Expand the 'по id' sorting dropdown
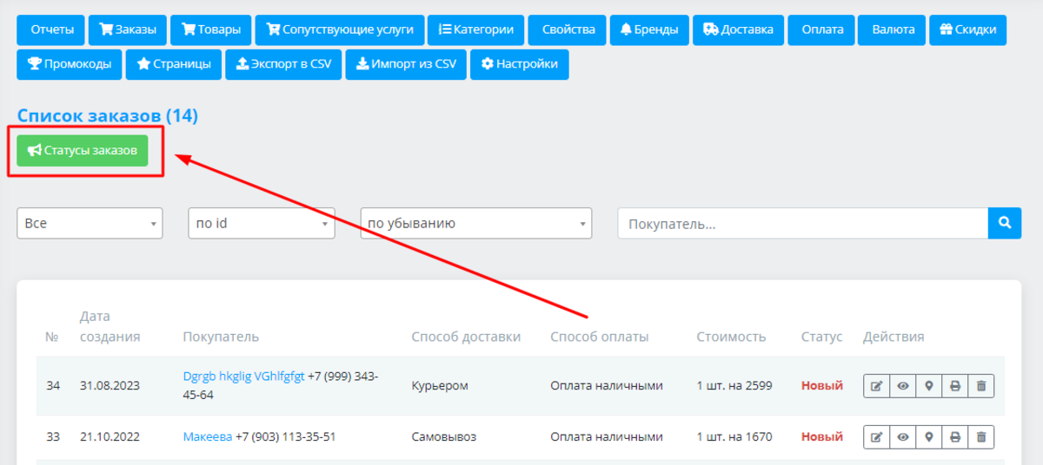This screenshot has width=1043, height=465. click(262, 223)
